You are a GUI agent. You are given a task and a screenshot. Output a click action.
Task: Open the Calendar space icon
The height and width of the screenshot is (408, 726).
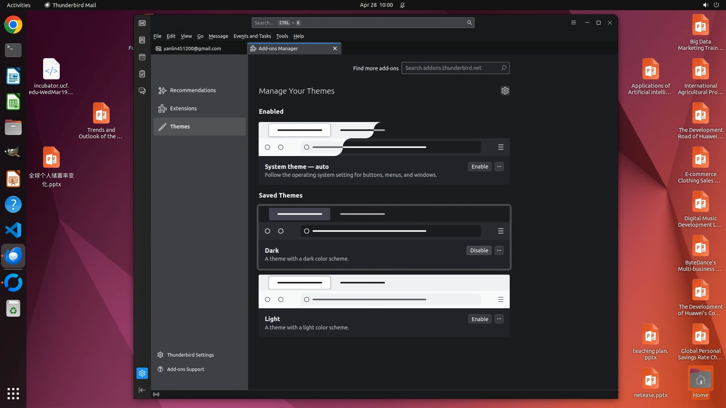point(142,57)
